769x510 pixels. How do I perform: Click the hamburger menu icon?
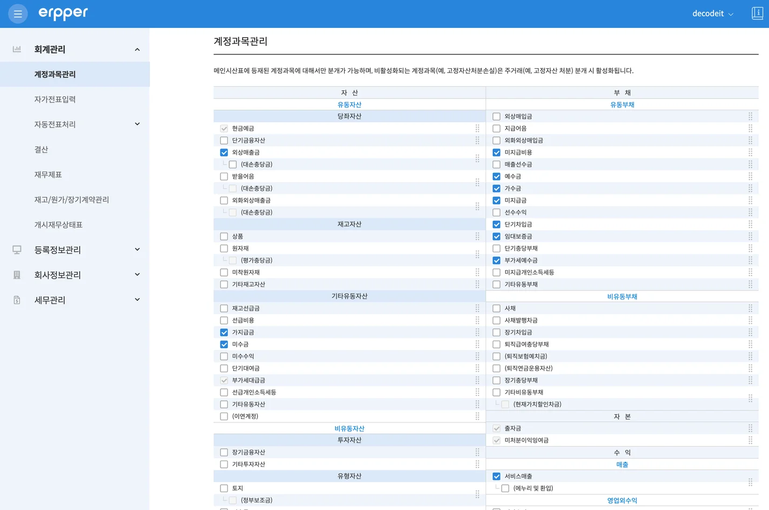[x=18, y=14]
